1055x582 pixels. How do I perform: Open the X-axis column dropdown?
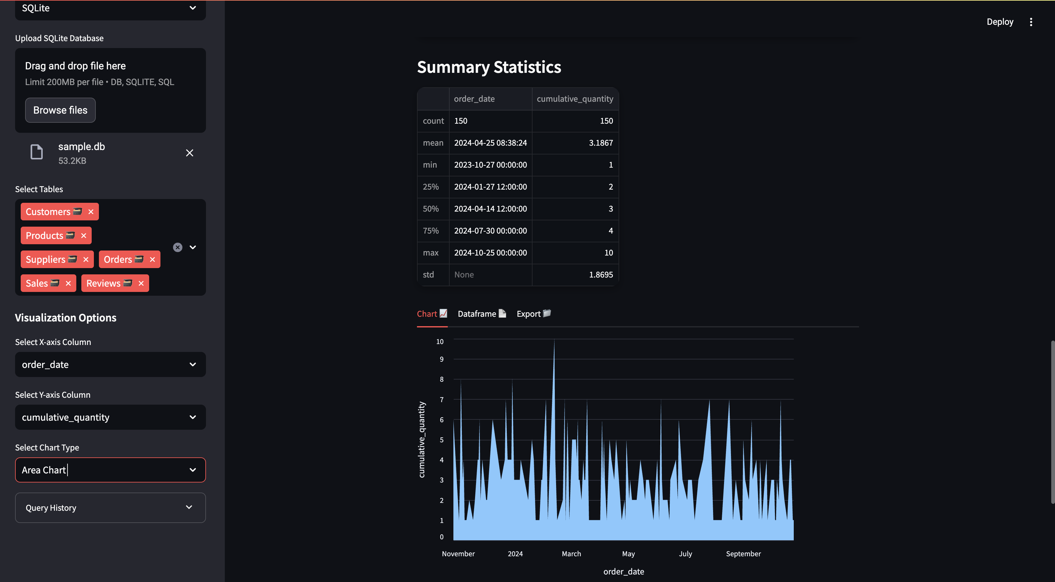(x=110, y=364)
